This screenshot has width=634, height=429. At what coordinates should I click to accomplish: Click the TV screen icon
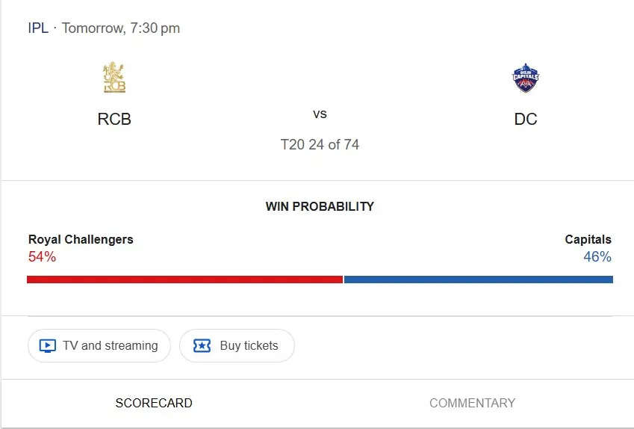click(x=47, y=346)
